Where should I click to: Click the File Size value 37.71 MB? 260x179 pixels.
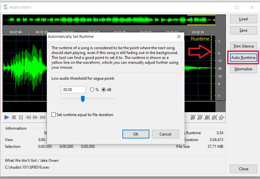215,146
